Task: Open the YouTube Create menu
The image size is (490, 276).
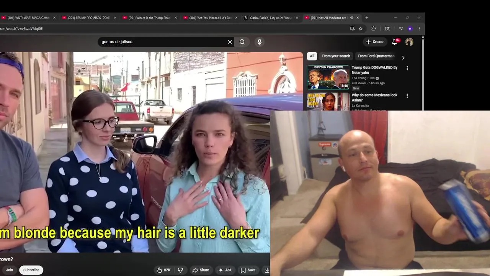Action: (374, 42)
